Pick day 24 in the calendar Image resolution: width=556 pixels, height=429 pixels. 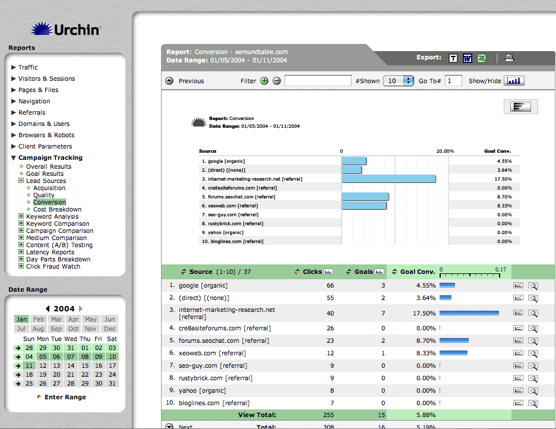click(x=112, y=374)
